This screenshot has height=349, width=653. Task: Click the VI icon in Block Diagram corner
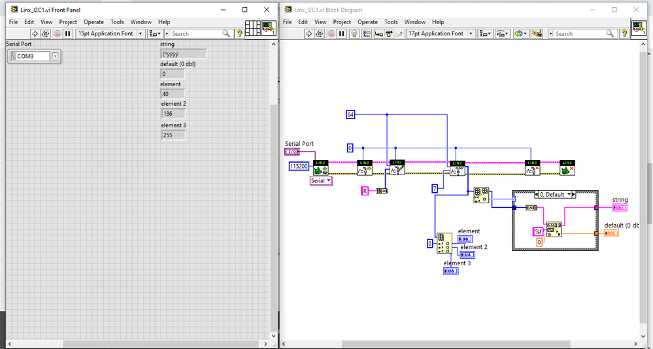click(x=639, y=28)
